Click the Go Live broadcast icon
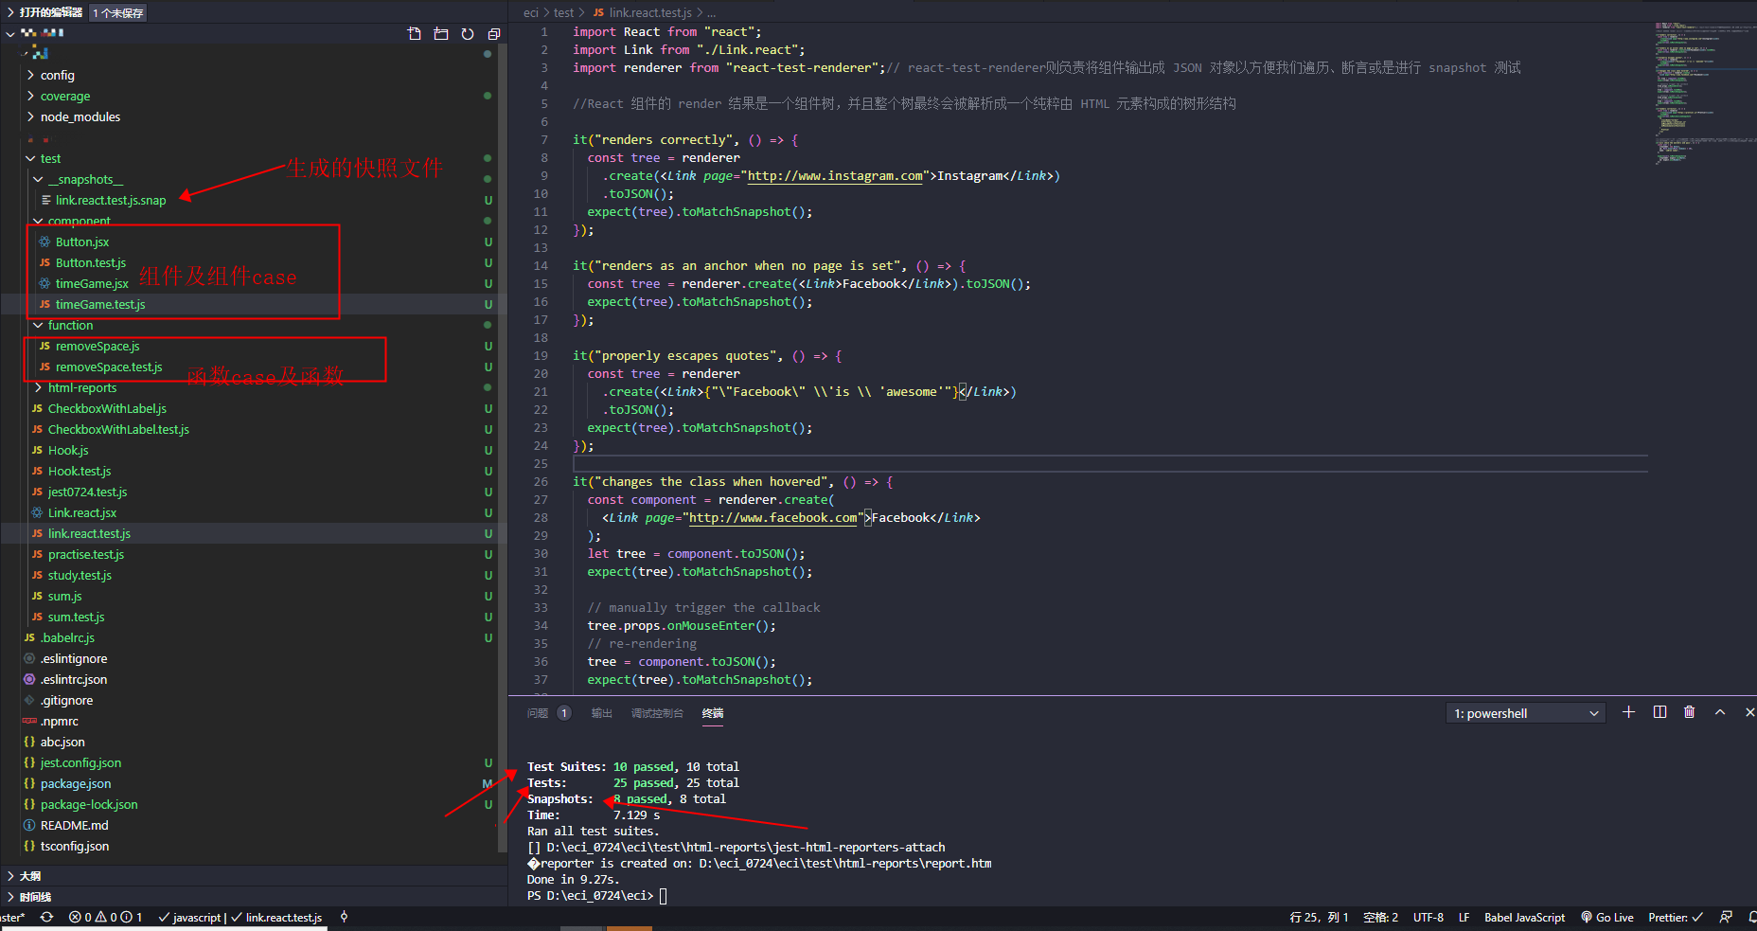 (1587, 917)
